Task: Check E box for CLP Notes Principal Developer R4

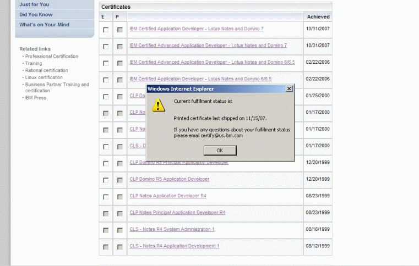Action: click(x=106, y=214)
